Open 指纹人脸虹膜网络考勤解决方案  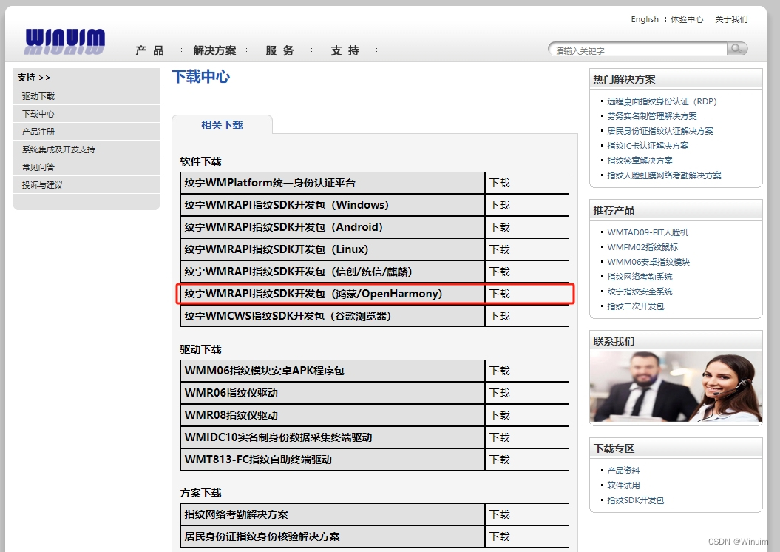click(x=664, y=175)
